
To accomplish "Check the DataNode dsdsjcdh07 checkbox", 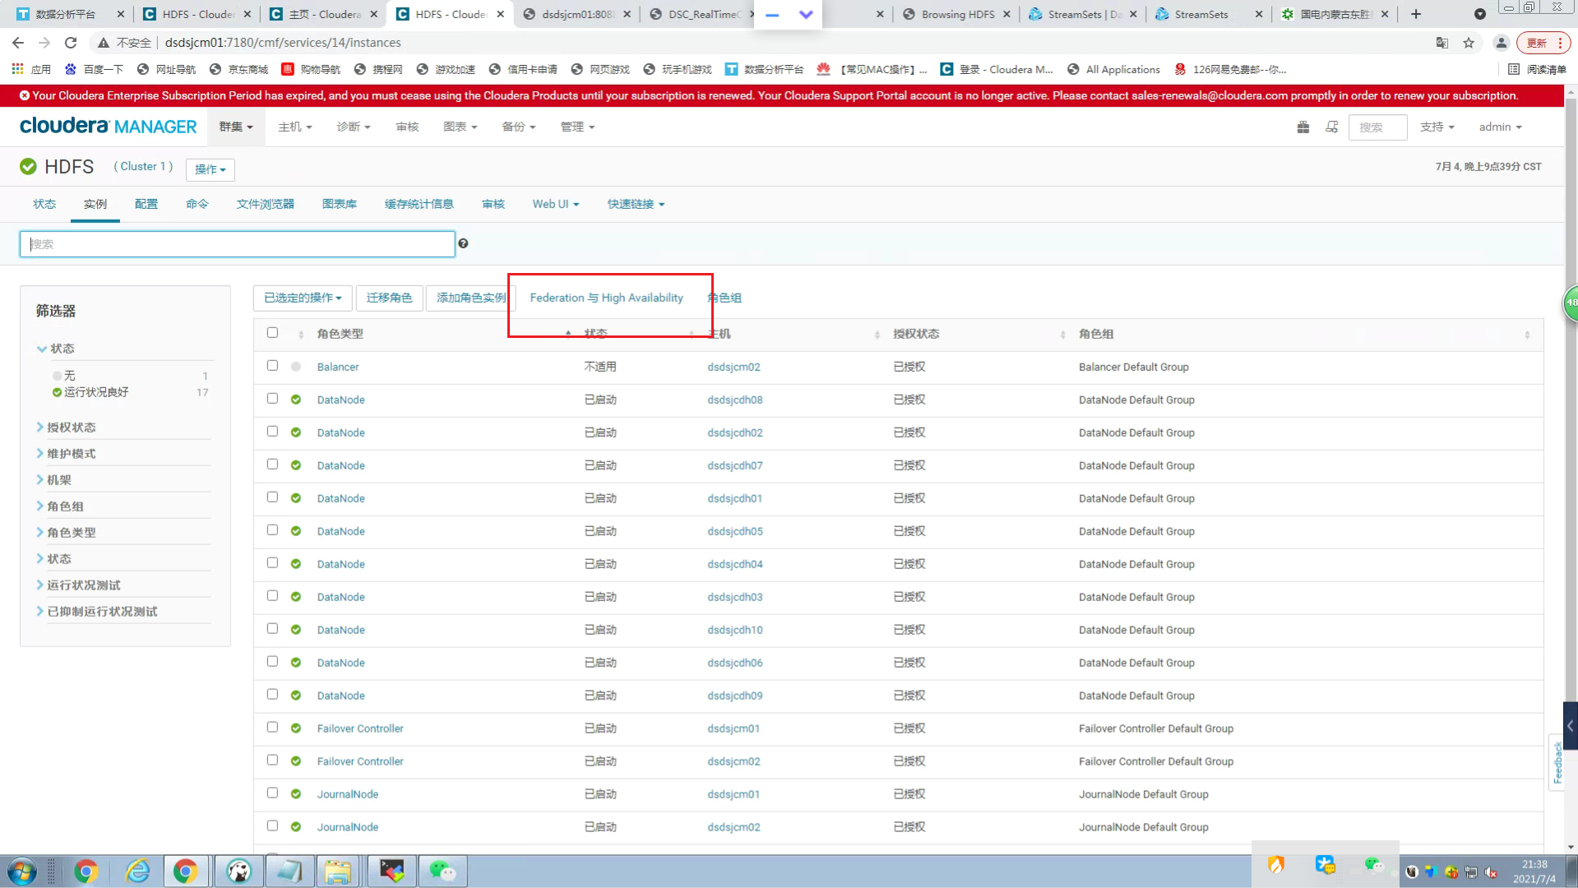I will click(272, 465).
